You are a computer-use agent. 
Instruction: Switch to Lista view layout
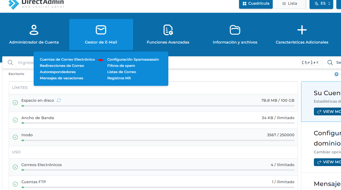[289, 3]
